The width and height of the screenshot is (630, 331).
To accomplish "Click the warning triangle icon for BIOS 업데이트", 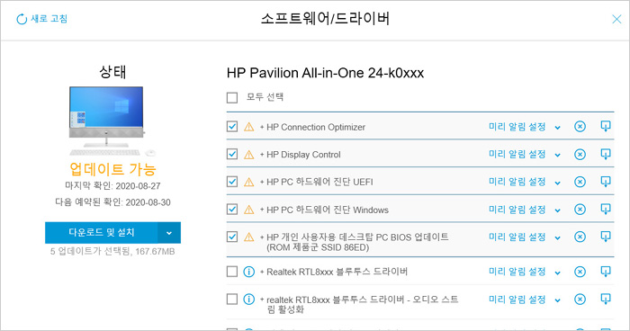I will (249, 237).
